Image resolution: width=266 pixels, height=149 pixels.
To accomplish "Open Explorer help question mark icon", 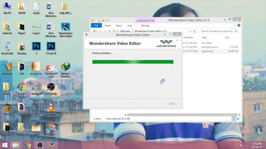I will pyautogui.click(x=239, y=25).
